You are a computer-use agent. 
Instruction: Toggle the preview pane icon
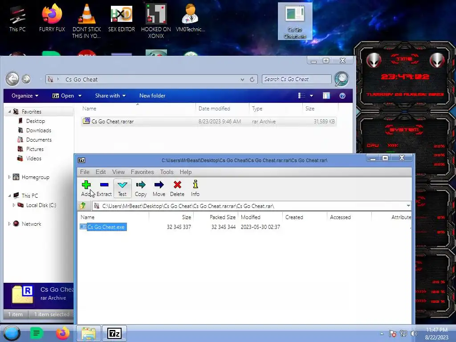pos(326,96)
